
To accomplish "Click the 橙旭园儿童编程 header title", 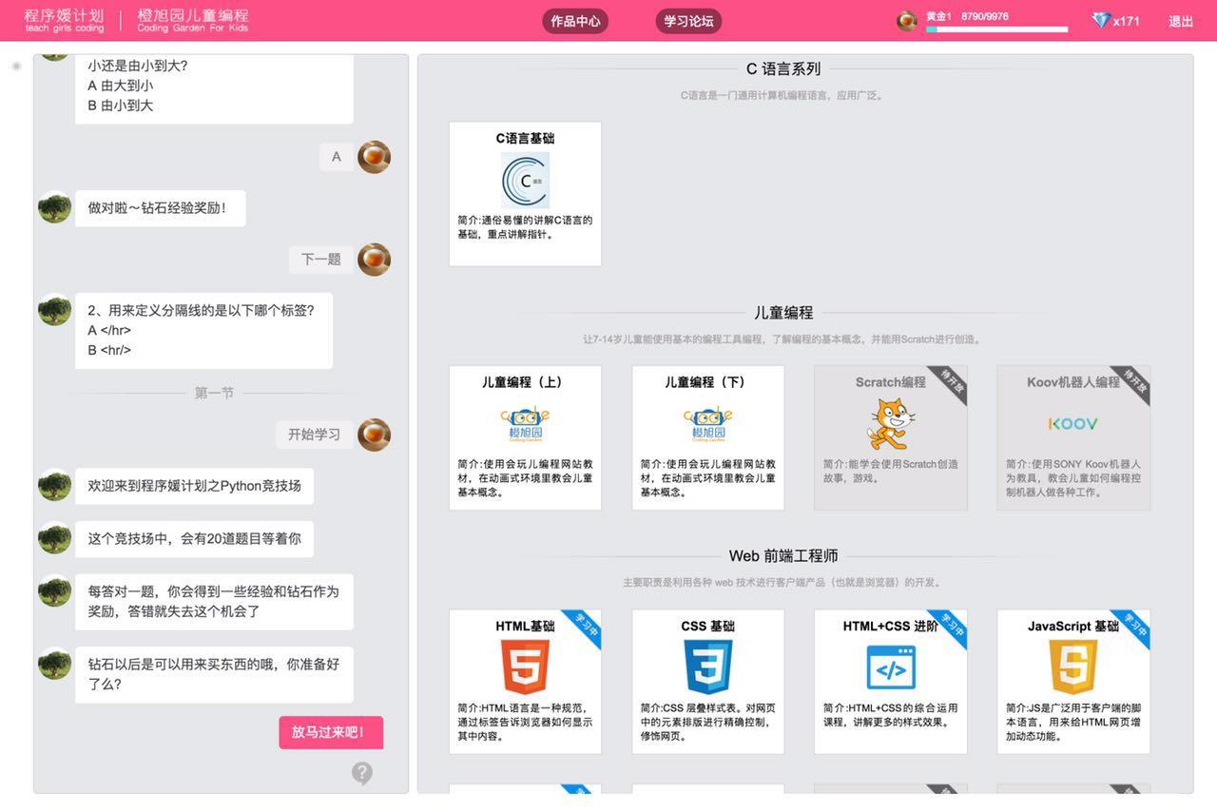I will [x=193, y=20].
